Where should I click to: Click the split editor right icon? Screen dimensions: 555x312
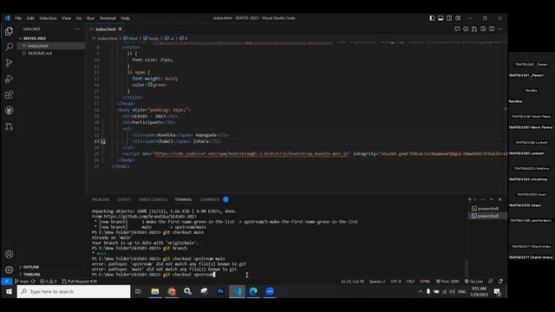pyautogui.click(x=492, y=29)
